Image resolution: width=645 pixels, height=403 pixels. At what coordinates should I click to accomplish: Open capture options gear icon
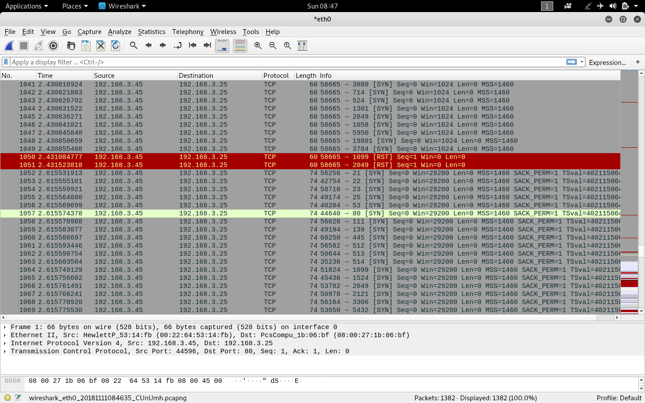click(x=53, y=46)
